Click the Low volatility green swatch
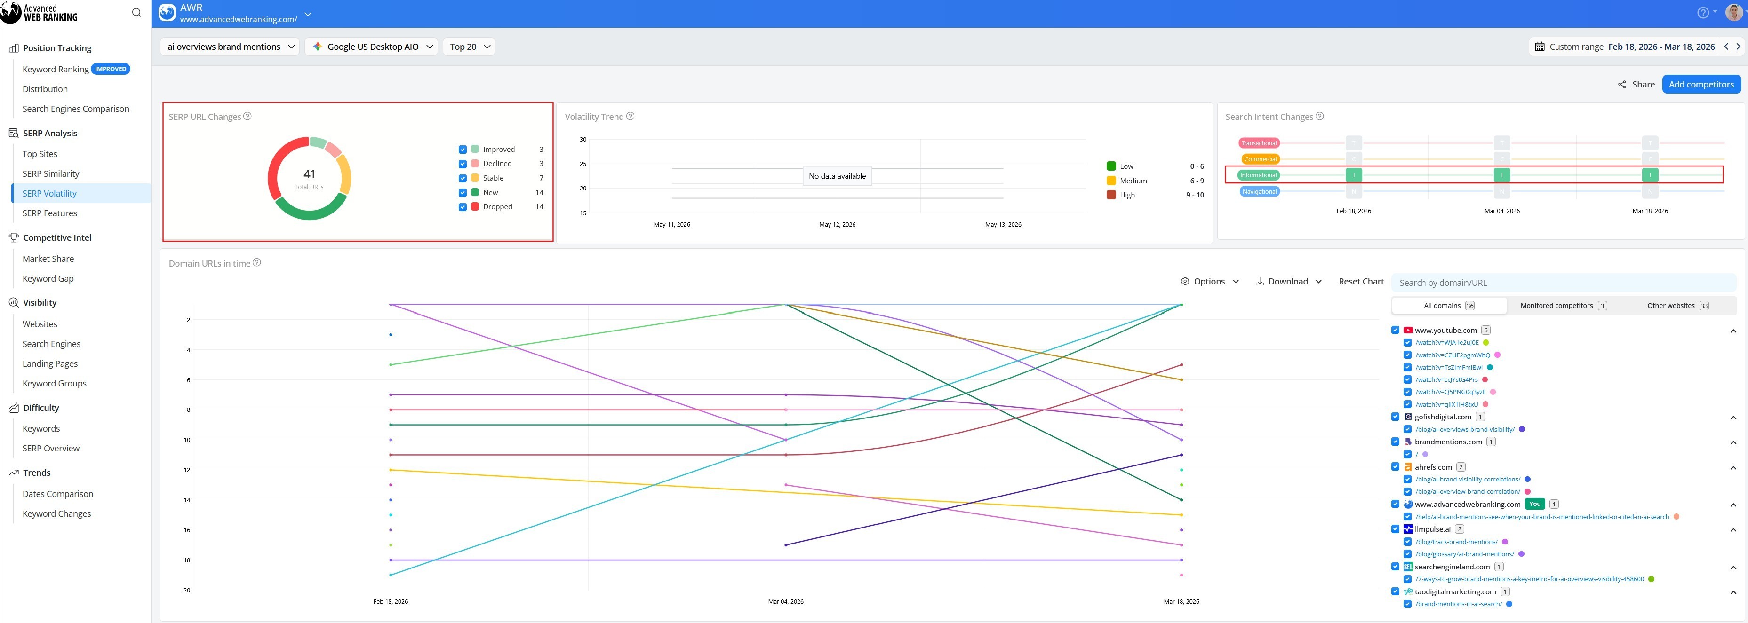 (1111, 166)
